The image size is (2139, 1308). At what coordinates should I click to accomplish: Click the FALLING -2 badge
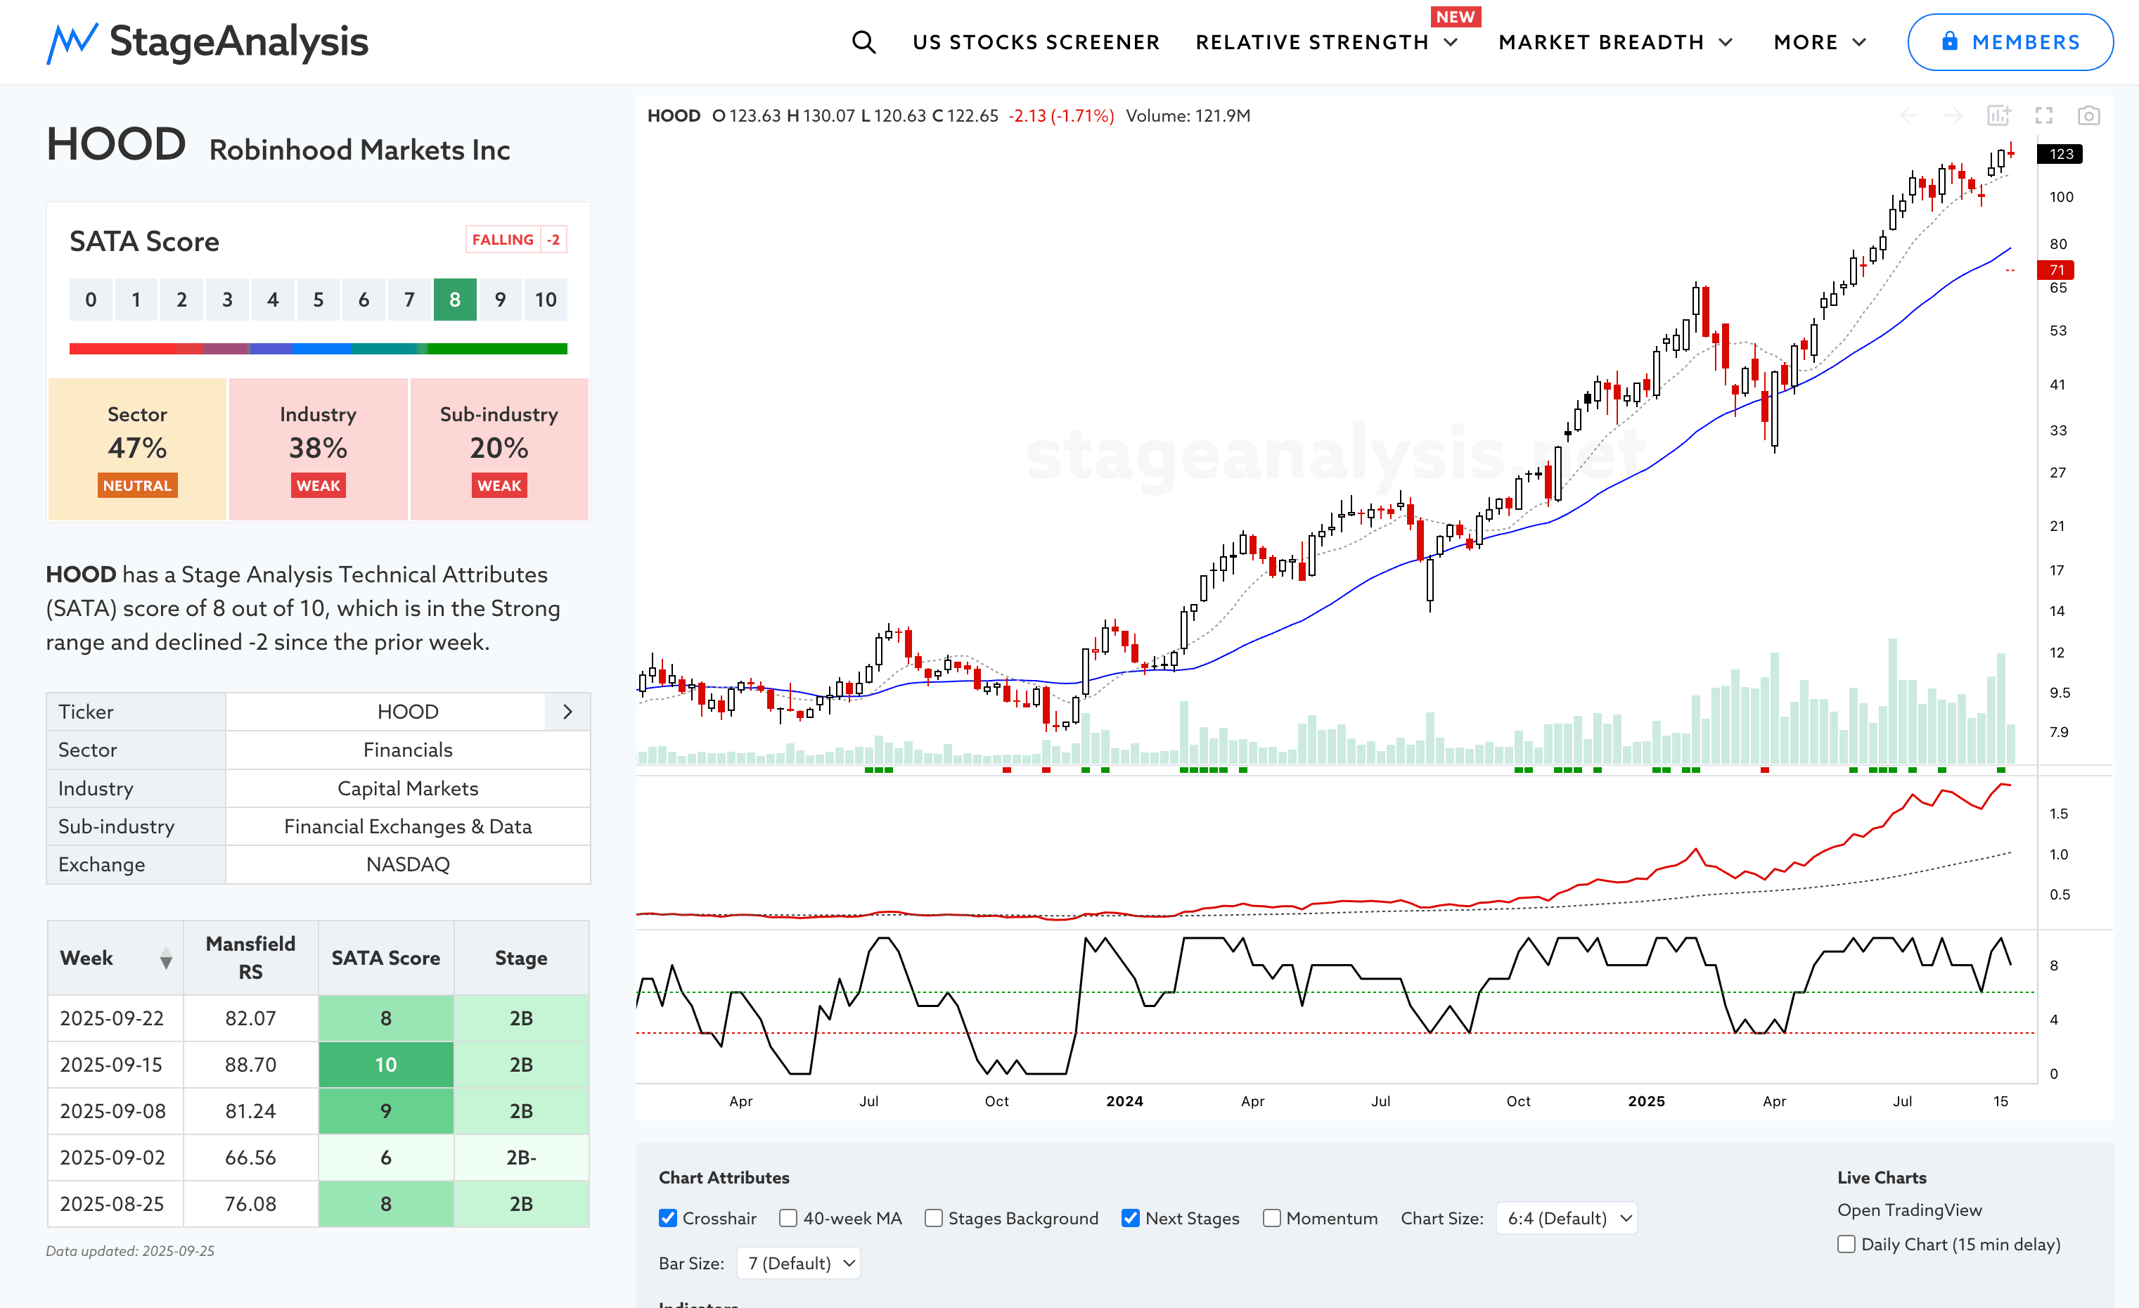click(515, 240)
